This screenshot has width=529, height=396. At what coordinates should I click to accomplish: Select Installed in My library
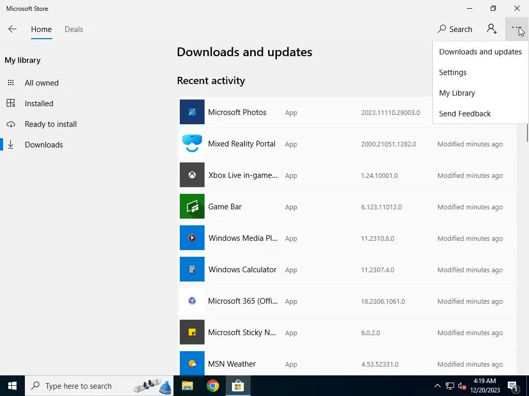(39, 103)
